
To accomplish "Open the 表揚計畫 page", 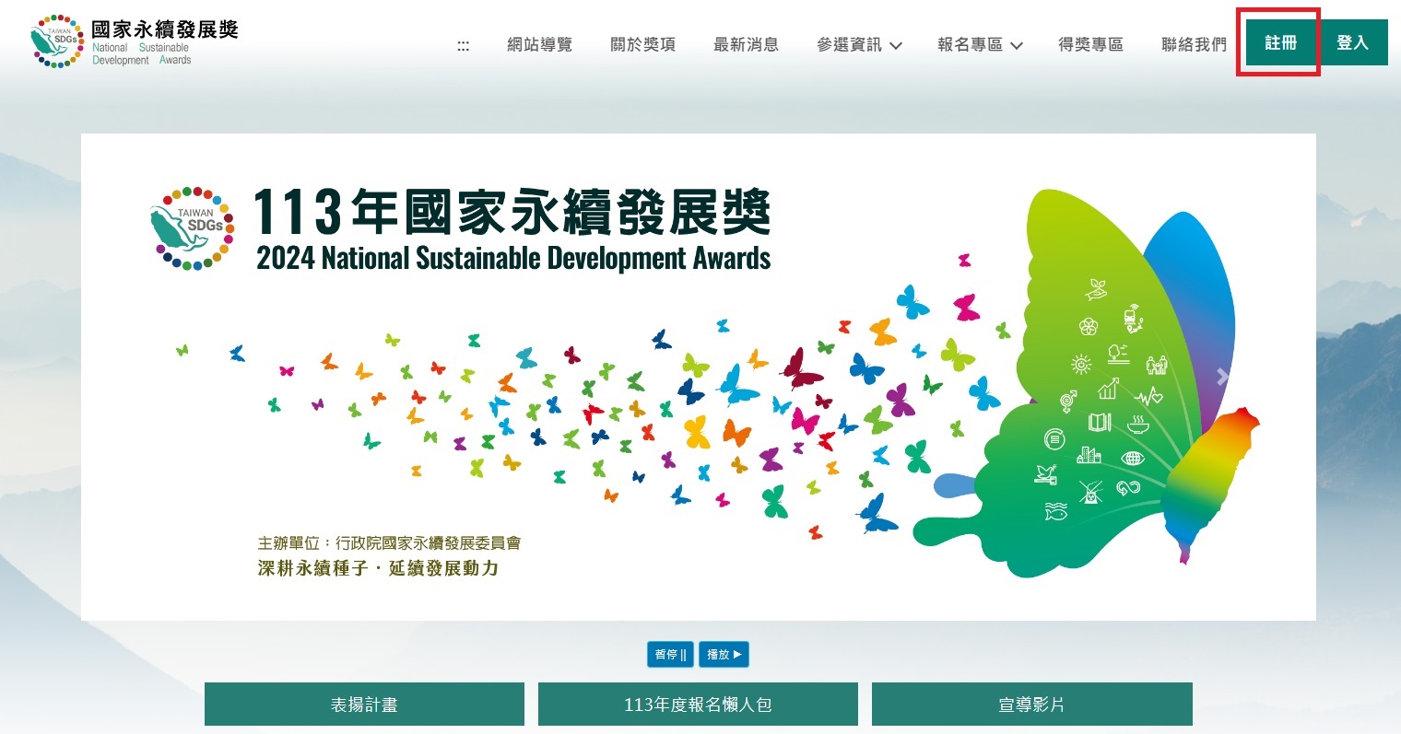I will pos(364,705).
